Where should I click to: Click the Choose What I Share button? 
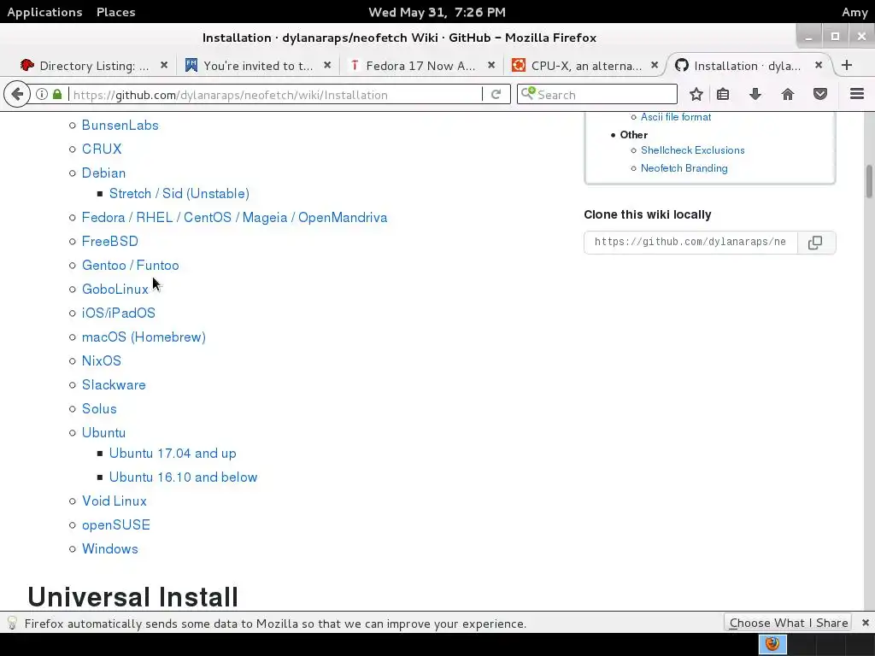[788, 623]
